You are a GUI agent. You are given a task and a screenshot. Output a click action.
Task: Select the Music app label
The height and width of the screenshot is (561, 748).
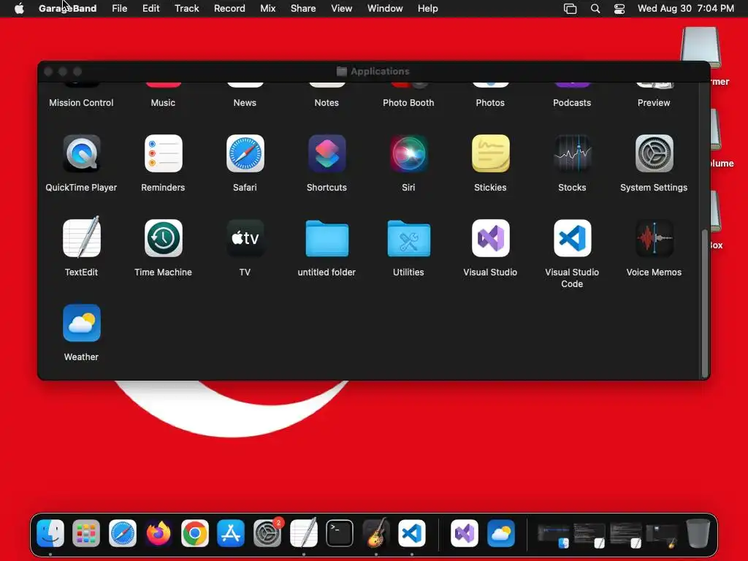pyautogui.click(x=163, y=102)
